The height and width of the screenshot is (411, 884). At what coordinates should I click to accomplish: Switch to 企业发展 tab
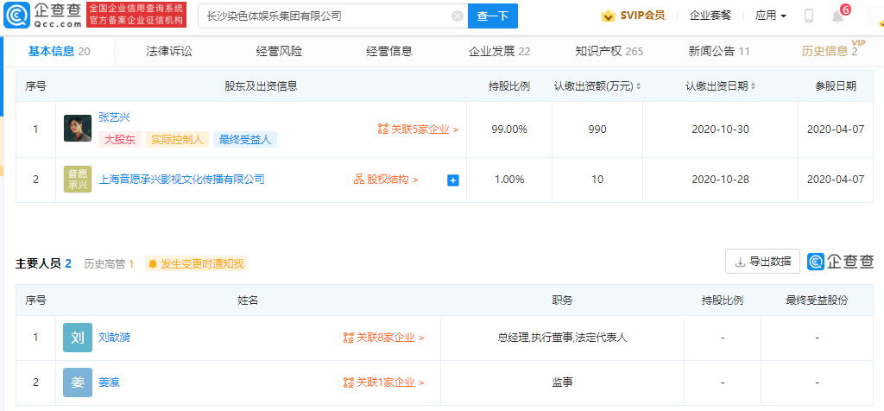500,51
